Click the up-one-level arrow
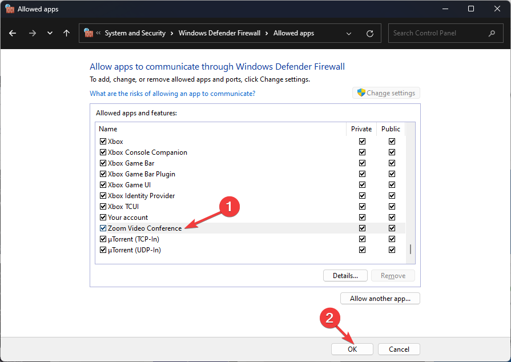Viewport: 511px width, 362px height. click(66, 33)
